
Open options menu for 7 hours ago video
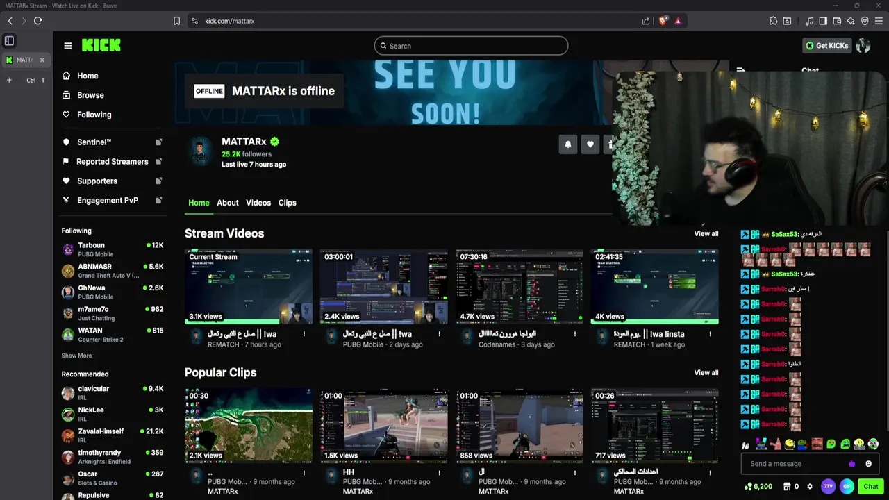pos(304,334)
